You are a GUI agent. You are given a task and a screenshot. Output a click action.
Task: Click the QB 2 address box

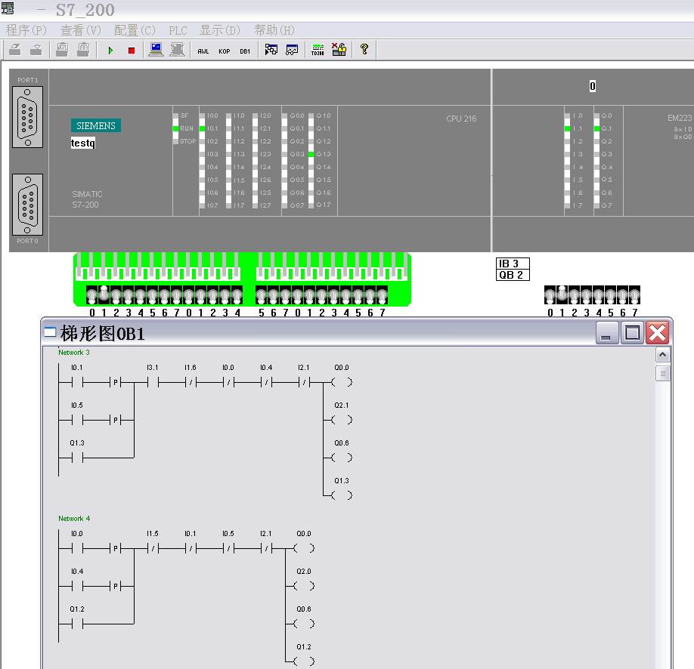513,275
